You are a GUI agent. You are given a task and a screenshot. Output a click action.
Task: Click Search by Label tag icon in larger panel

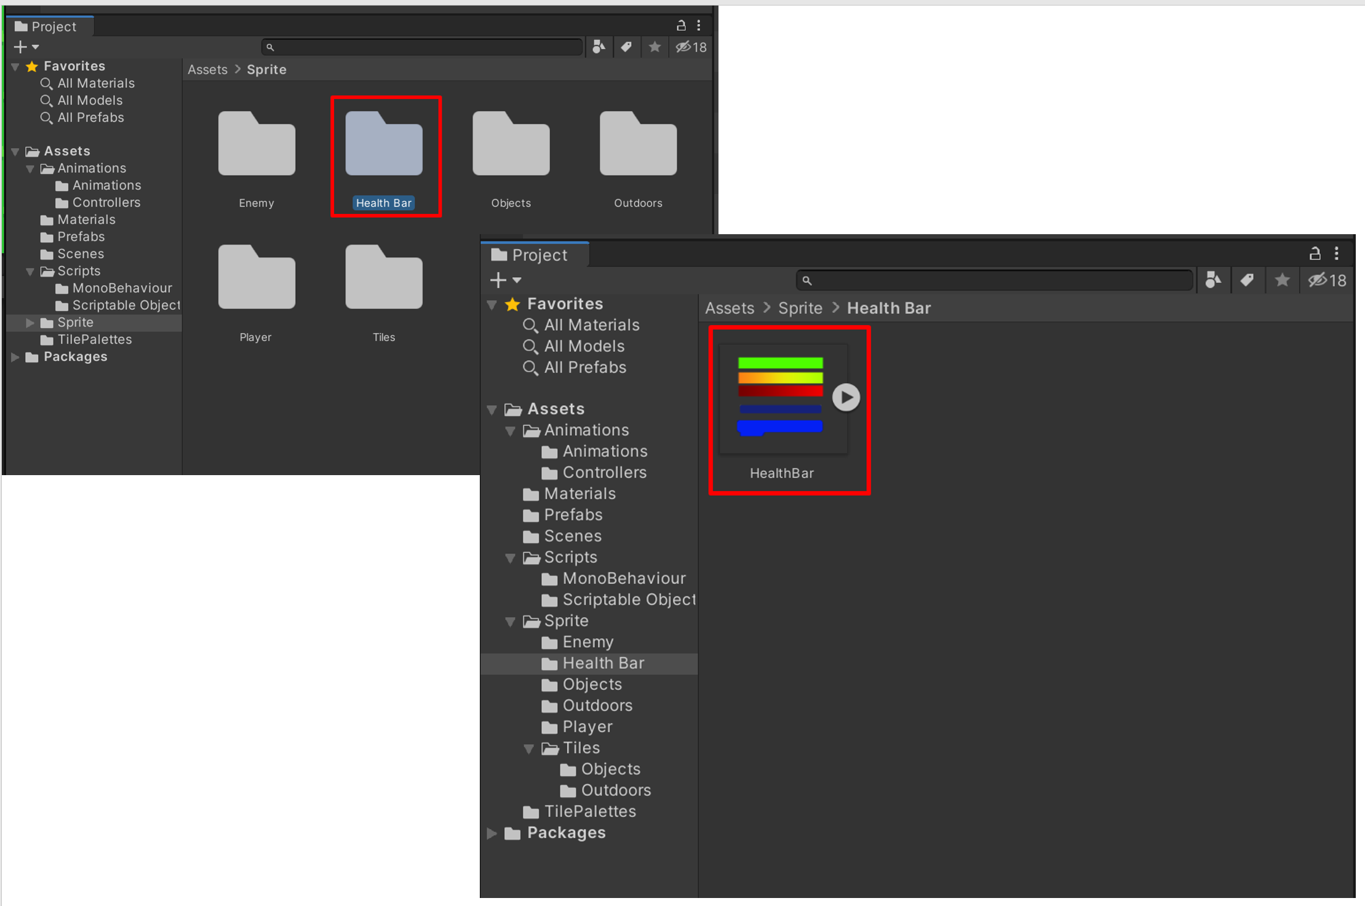1247,280
